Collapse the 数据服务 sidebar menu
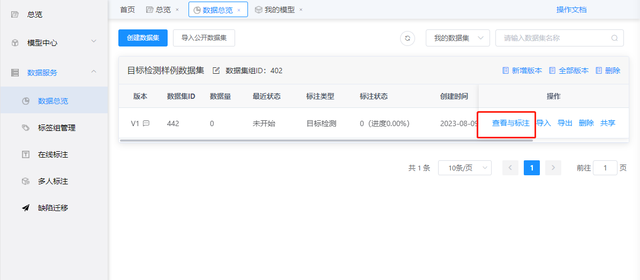The image size is (640, 280). pyautogui.click(x=54, y=73)
